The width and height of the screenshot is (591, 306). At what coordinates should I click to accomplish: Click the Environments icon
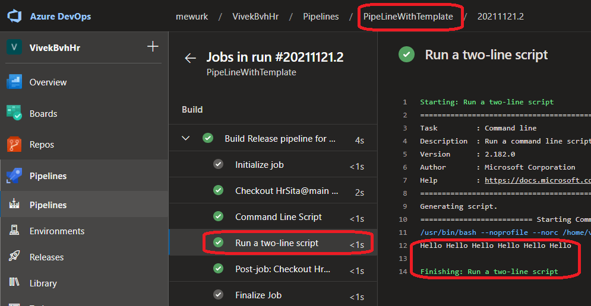[x=14, y=230]
